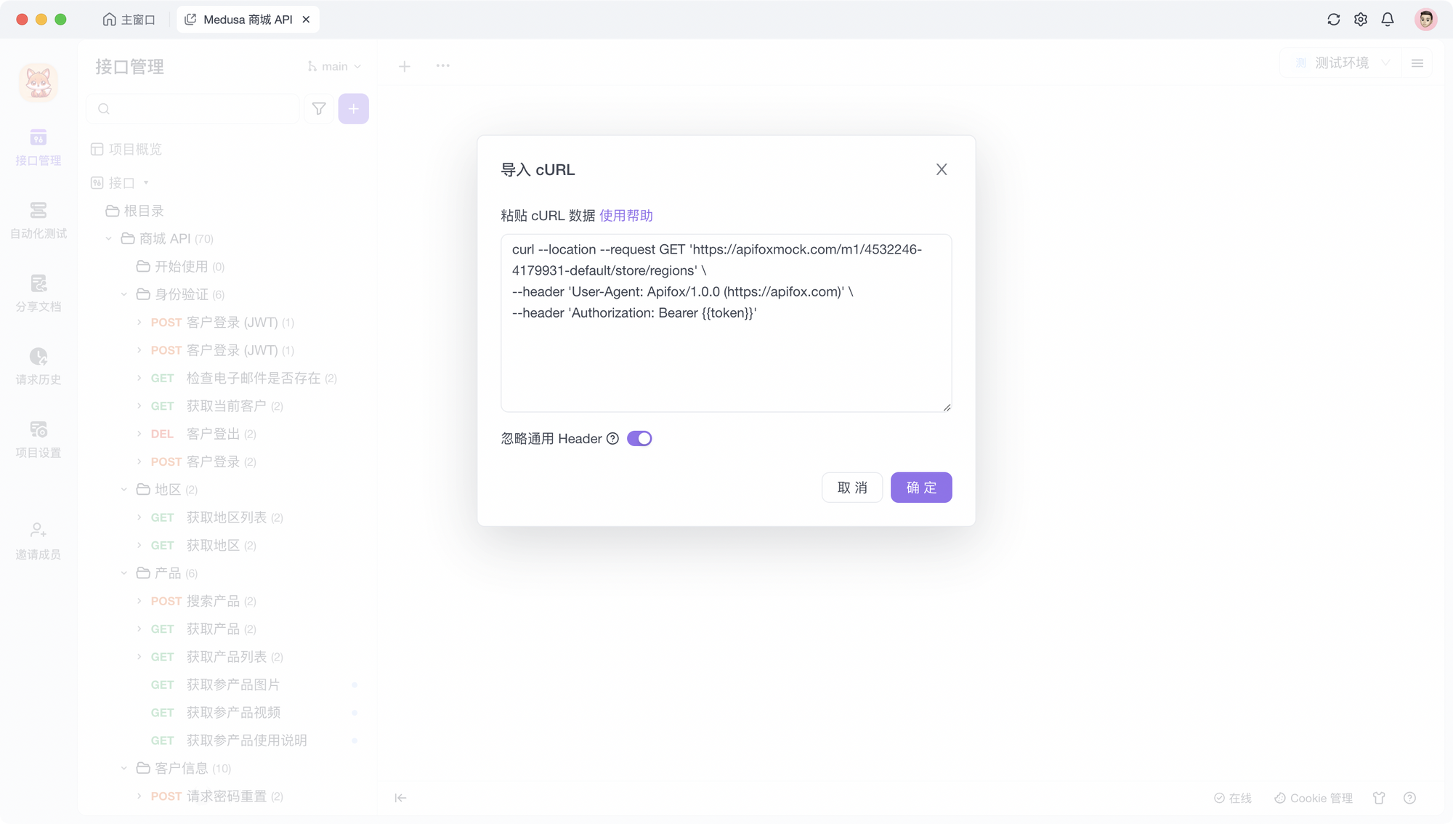This screenshot has width=1453, height=824.
Task: Open 项目设置 in the sidebar
Action: [x=39, y=440]
